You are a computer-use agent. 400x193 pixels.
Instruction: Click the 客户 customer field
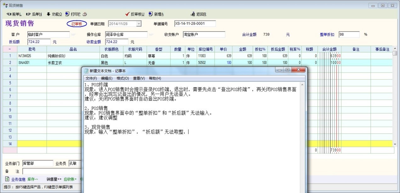point(48,35)
